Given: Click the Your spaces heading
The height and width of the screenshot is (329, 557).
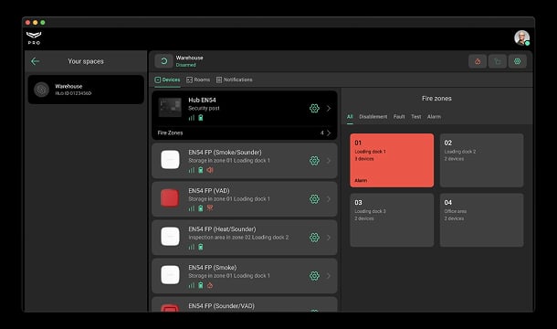Looking at the screenshot, I should [x=86, y=61].
